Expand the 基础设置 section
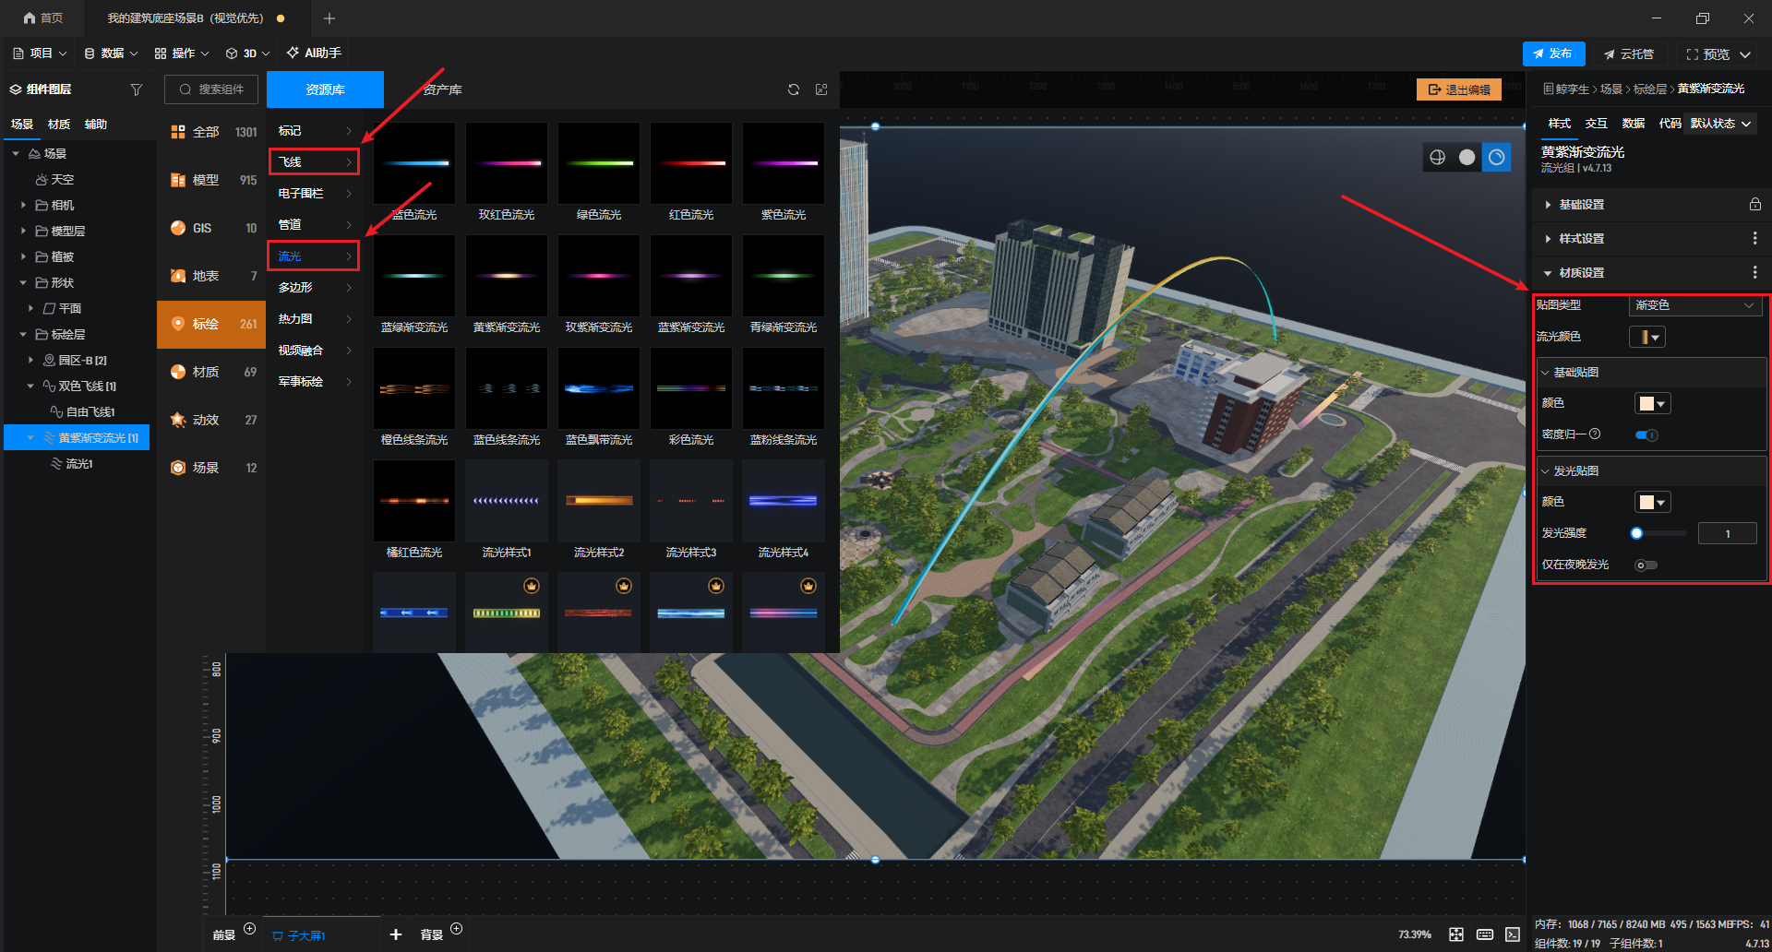Screen dimensions: 1772x952 coord(1548,205)
